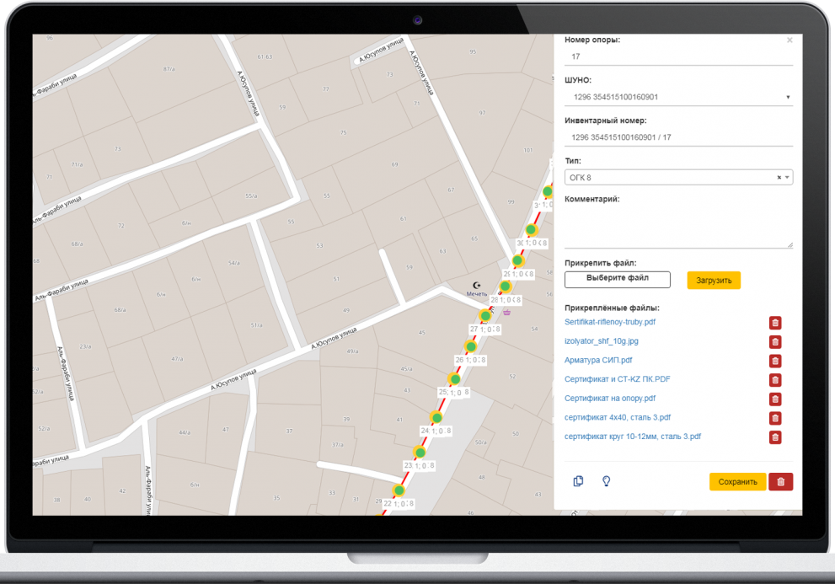Delete the Арматура СИП.pdf attachment
The width and height of the screenshot is (835, 584).
click(x=774, y=361)
